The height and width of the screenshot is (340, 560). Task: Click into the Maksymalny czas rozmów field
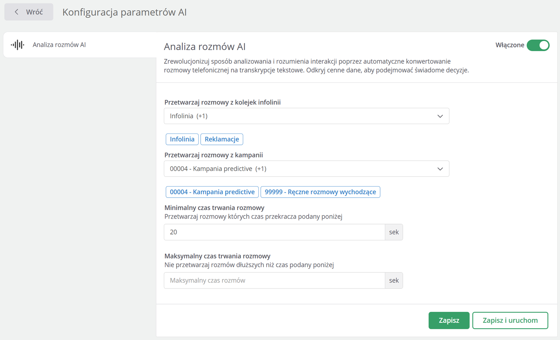(x=274, y=281)
